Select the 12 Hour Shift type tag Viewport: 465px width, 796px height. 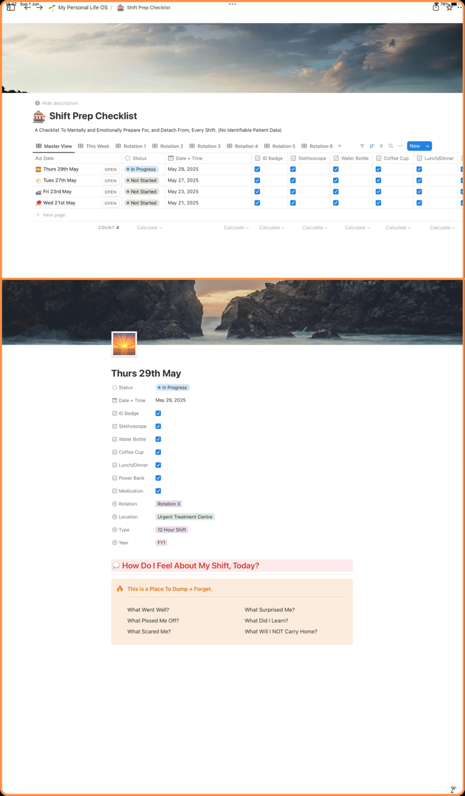172,530
